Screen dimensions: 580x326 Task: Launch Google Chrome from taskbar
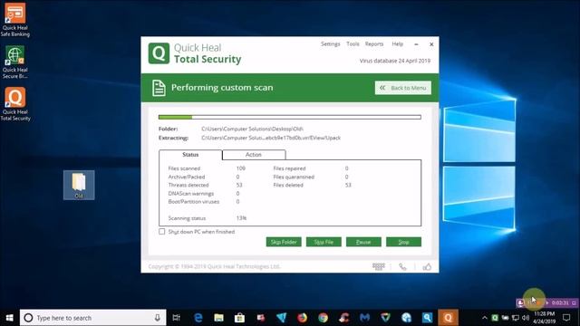coord(323,318)
